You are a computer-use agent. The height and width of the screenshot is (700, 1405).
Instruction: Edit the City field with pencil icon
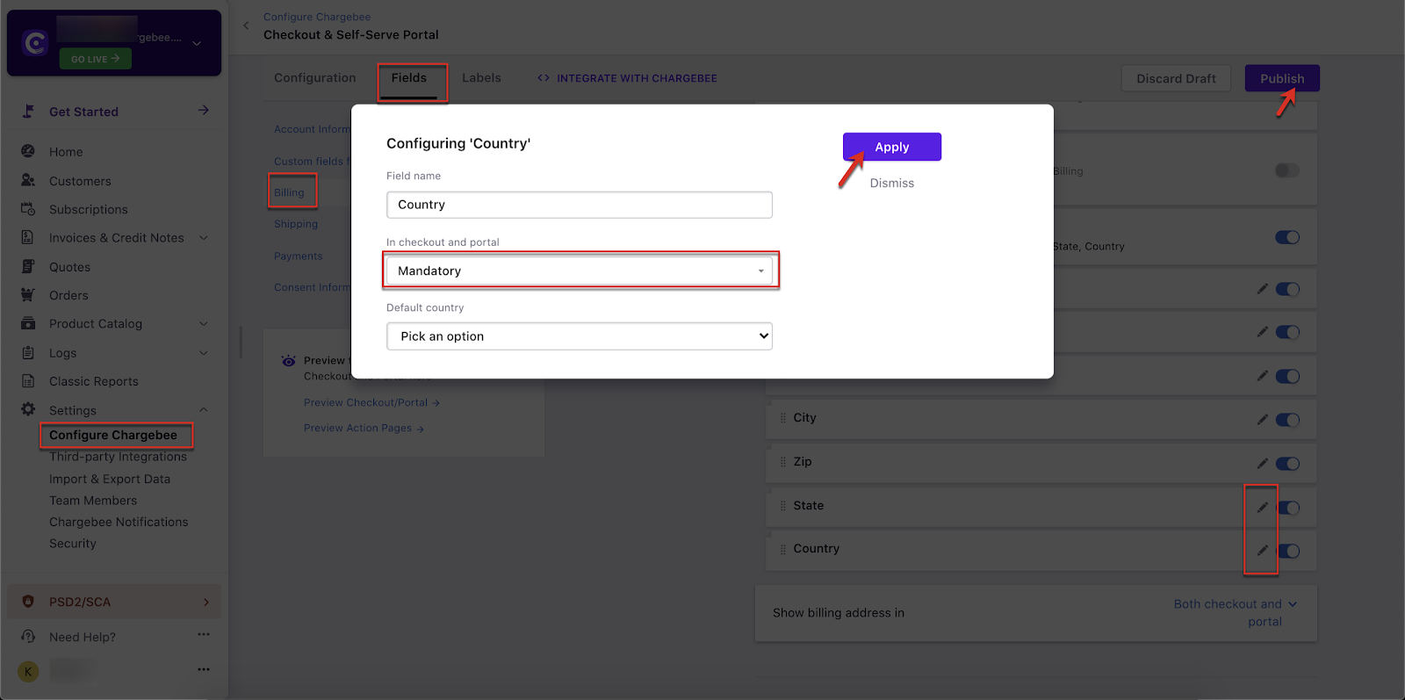[x=1262, y=420]
